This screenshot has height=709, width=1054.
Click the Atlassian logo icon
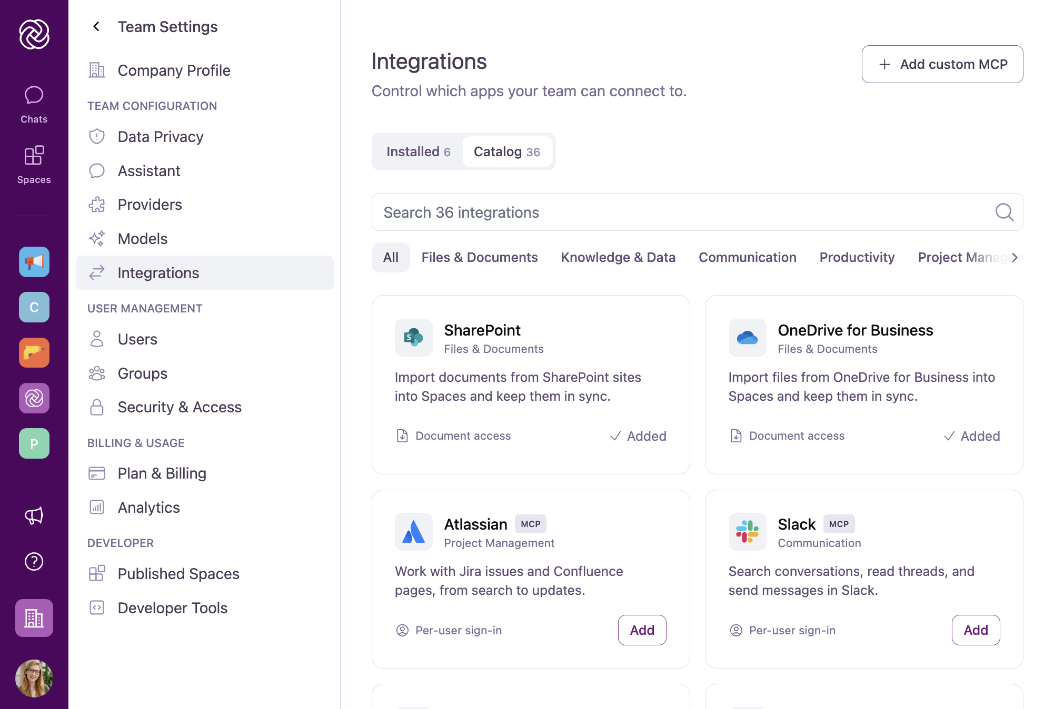(x=414, y=532)
